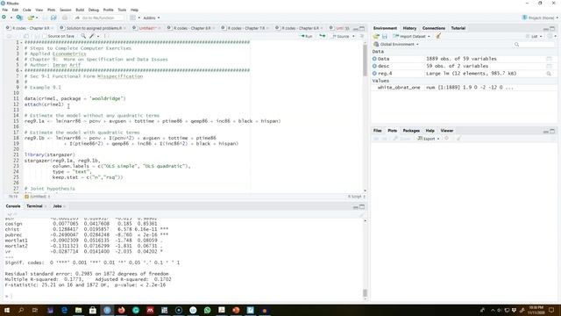Open the R codes - Chapter 7.R tab
This screenshot has width=561, height=316.
coord(246,28)
